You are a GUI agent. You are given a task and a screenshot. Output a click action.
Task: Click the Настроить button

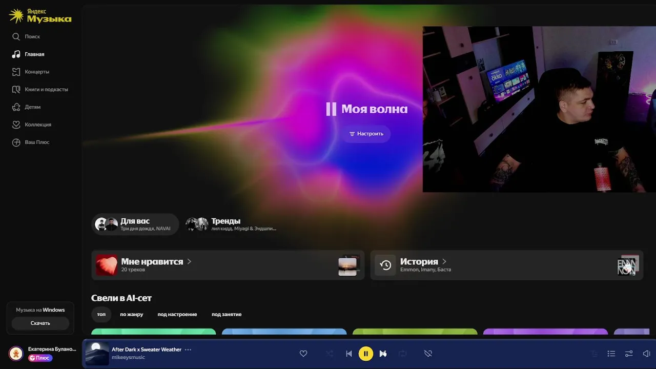click(366, 134)
